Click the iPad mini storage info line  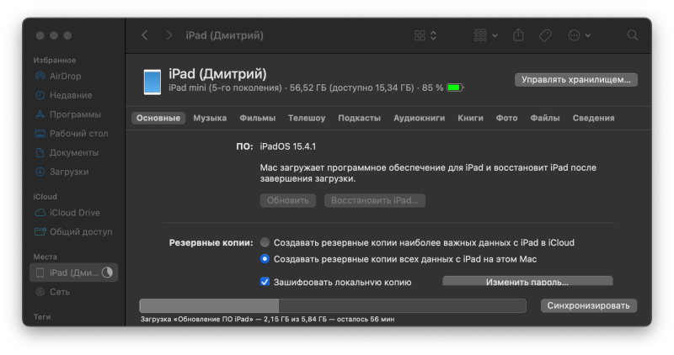[306, 87]
